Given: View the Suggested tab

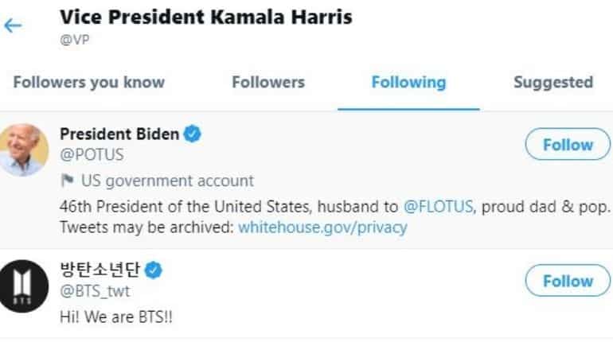Looking at the screenshot, I should click(553, 83).
